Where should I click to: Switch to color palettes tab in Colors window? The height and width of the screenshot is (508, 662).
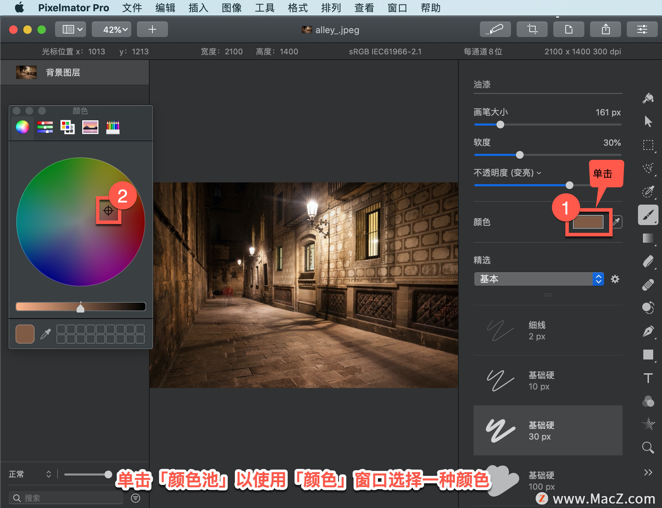67,127
